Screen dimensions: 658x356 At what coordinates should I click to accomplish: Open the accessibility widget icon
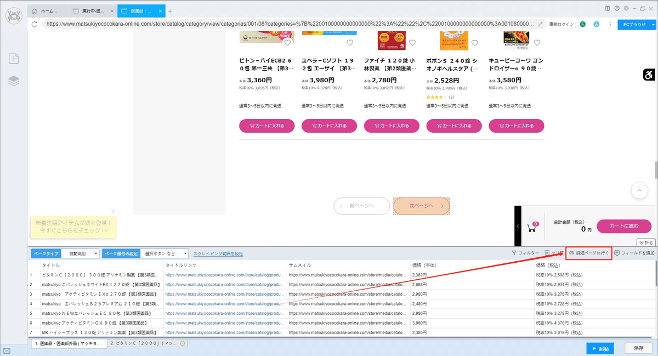click(649, 75)
